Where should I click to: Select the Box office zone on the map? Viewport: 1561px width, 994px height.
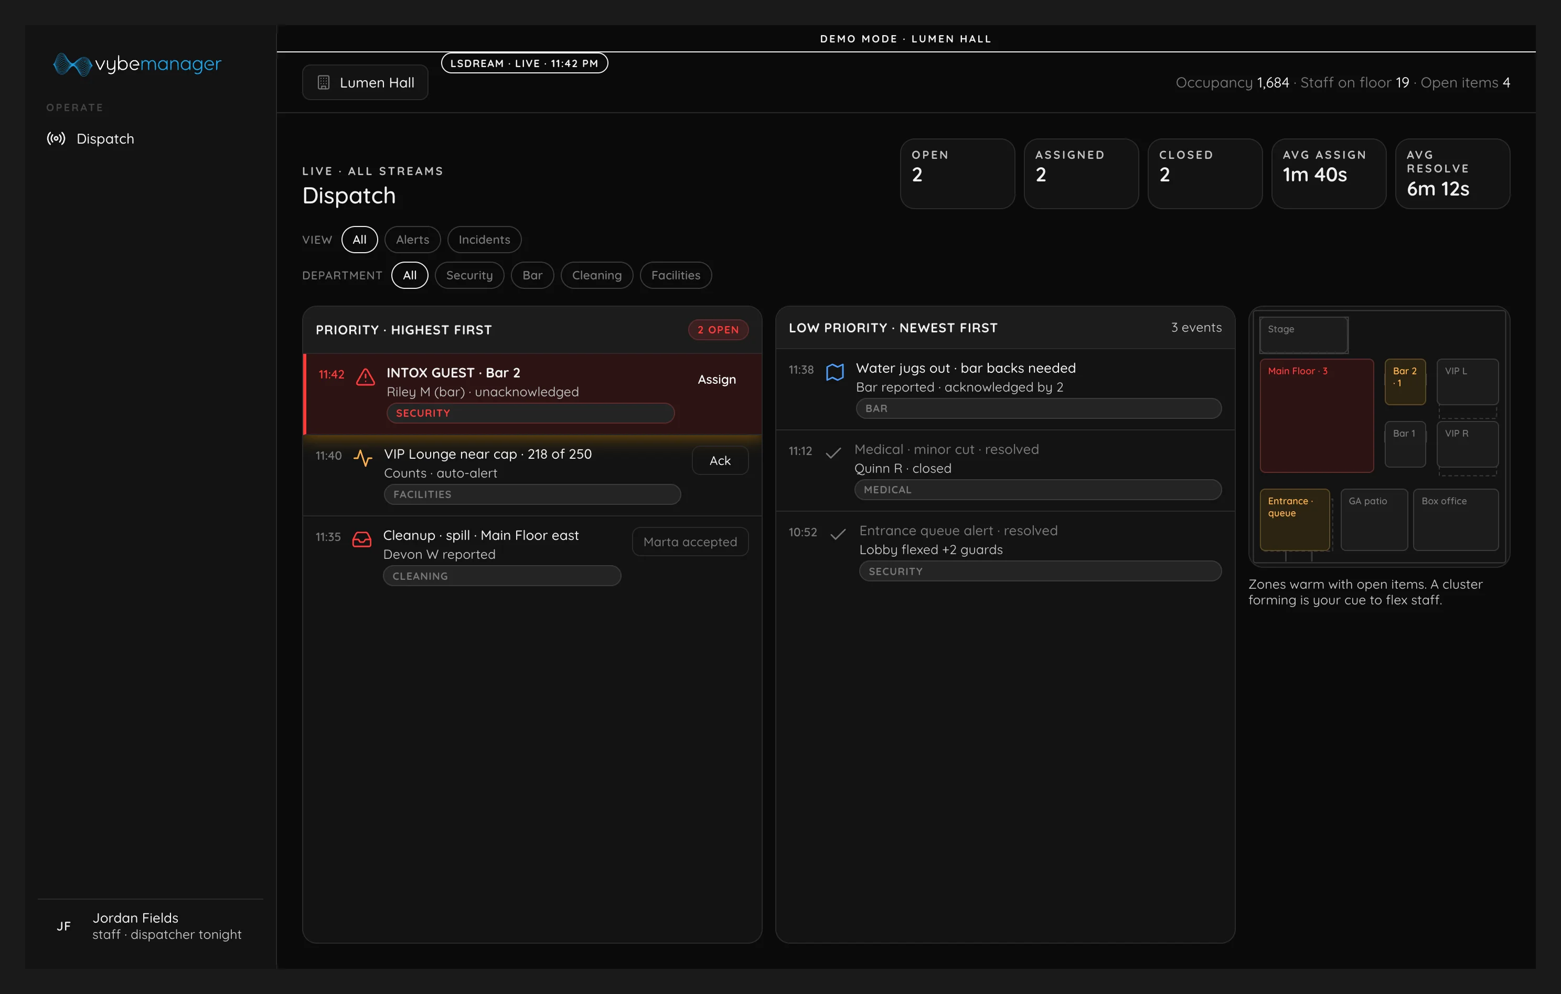pyautogui.click(x=1456, y=520)
